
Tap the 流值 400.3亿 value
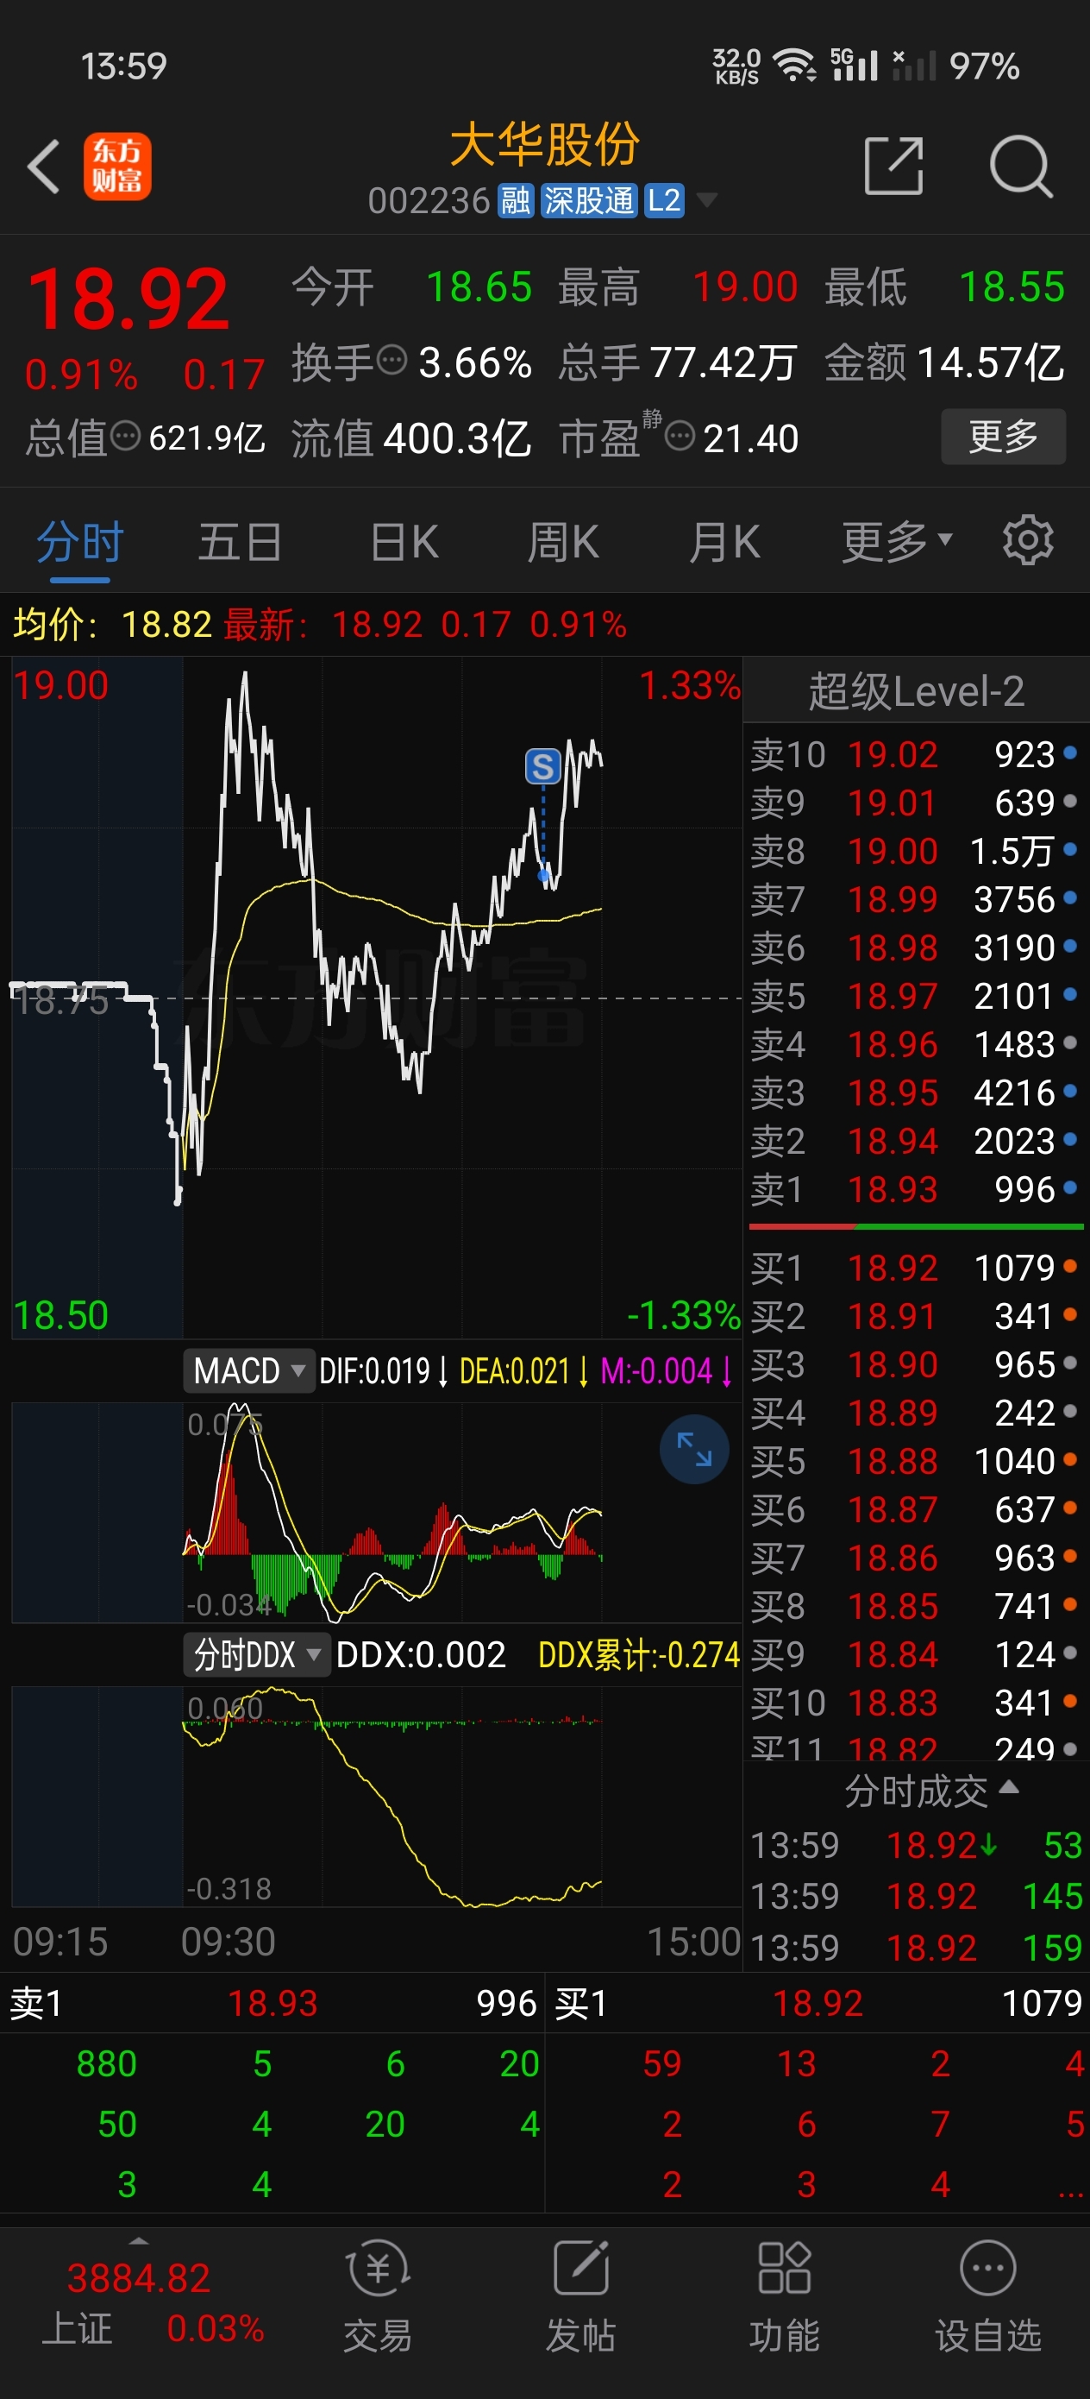click(457, 438)
